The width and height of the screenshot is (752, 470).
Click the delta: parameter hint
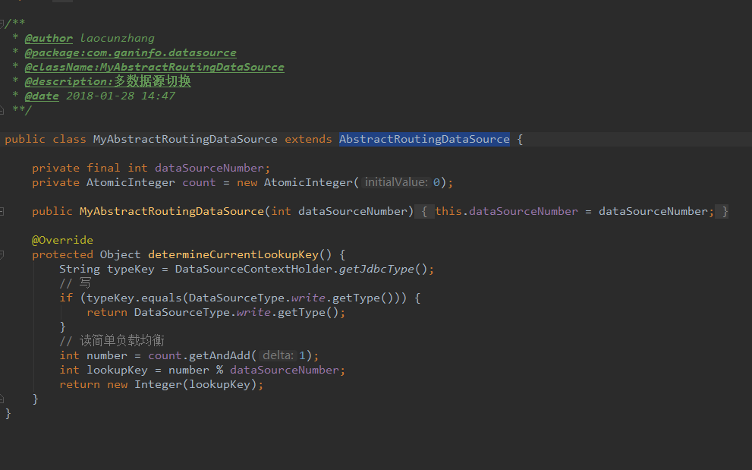coord(278,355)
